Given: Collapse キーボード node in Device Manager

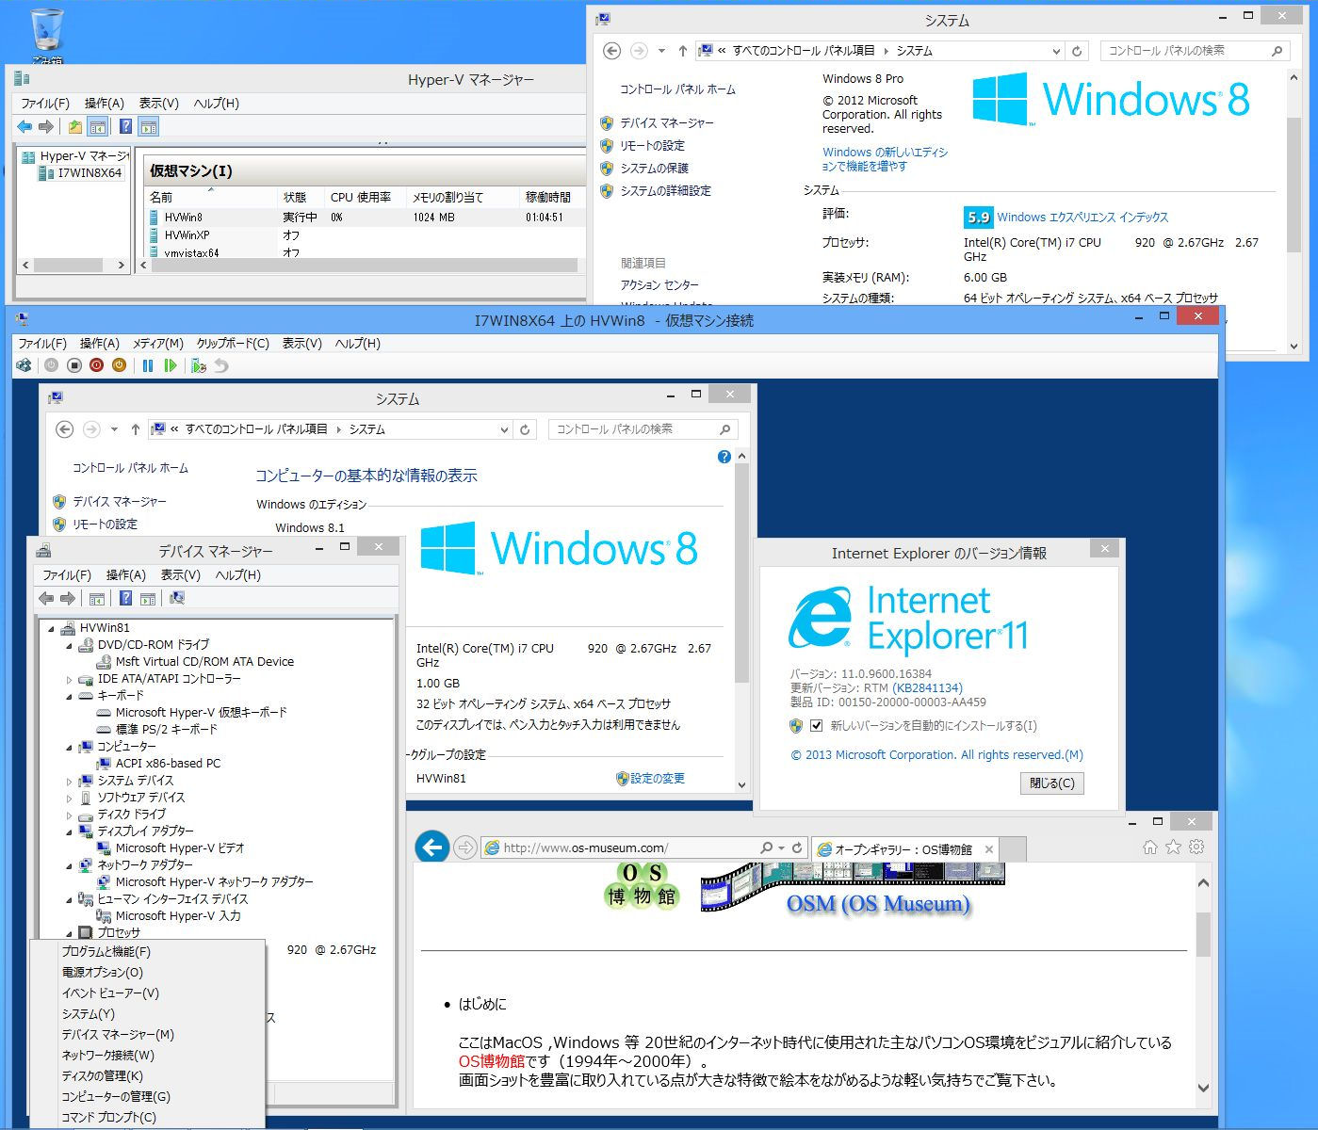Looking at the screenshot, I should [x=69, y=697].
